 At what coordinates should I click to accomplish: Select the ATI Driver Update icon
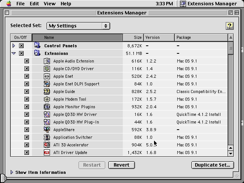pyautogui.click(x=47, y=152)
